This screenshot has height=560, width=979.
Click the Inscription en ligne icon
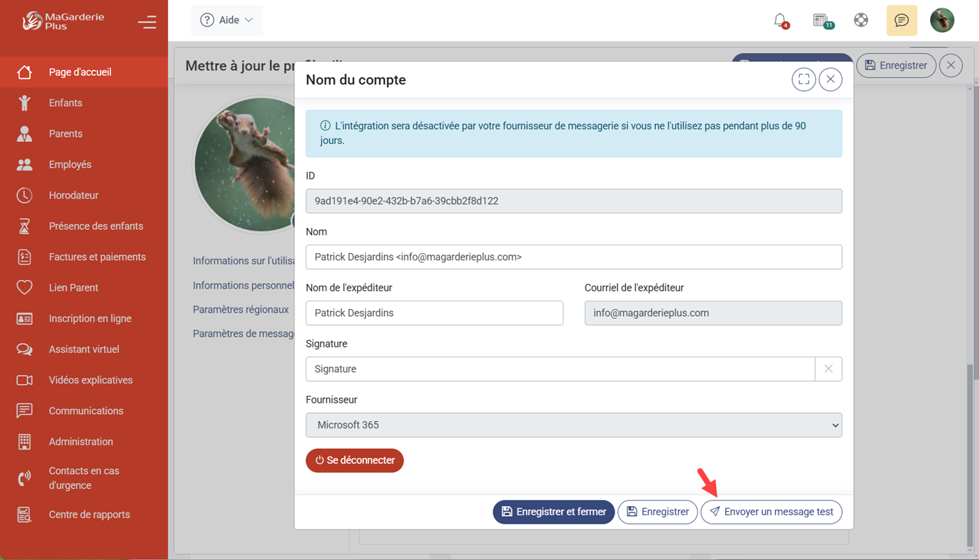click(x=24, y=318)
